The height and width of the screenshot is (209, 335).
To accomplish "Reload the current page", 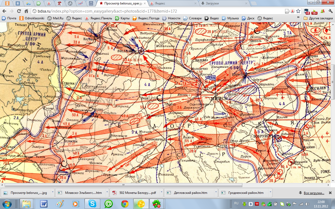I will 19,11.
